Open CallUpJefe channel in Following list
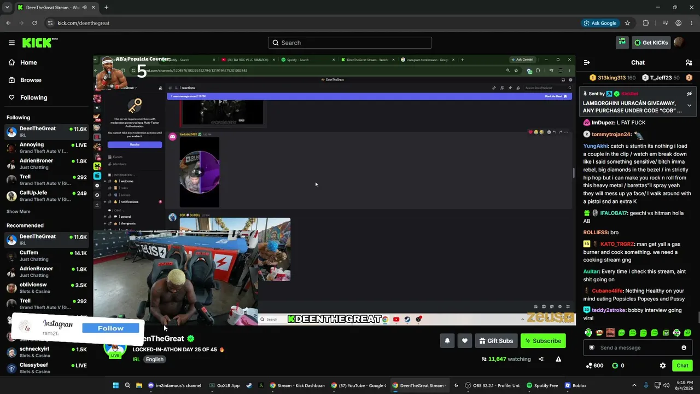The height and width of the screenshot is (394, 700). click(x=46, y=196)
